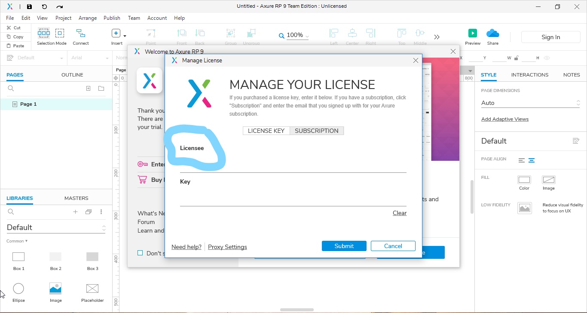Open the Account menu

157,18
